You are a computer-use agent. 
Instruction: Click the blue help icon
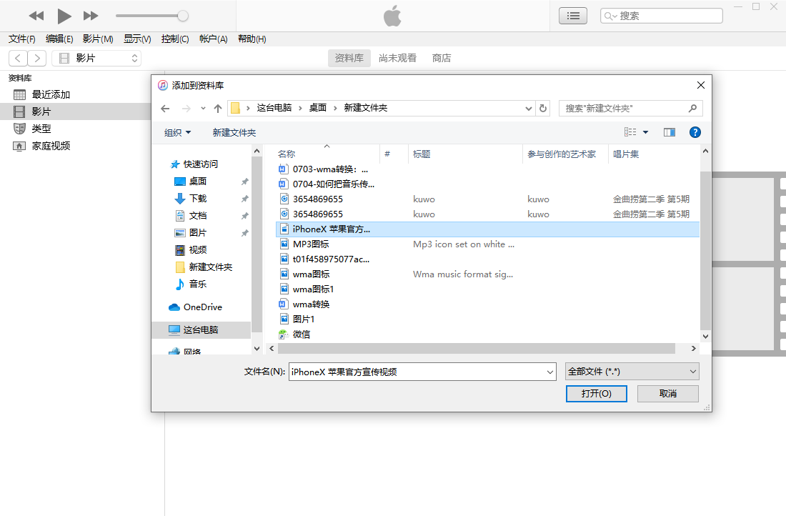pos(695,132)
